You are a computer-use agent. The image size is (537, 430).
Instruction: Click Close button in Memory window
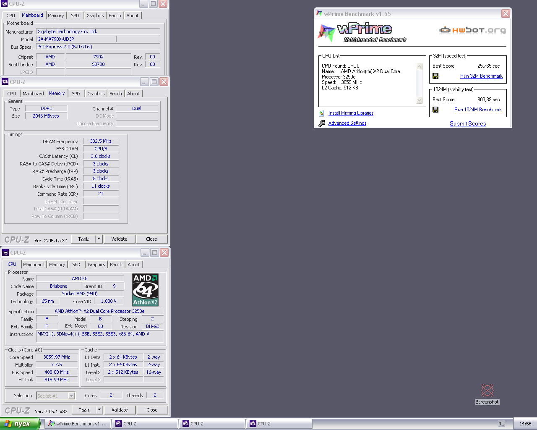coord(151,239)
